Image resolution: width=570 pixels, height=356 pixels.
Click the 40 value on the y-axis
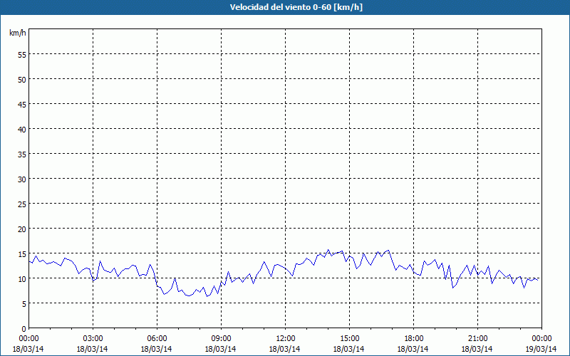[x=22, y=130]
